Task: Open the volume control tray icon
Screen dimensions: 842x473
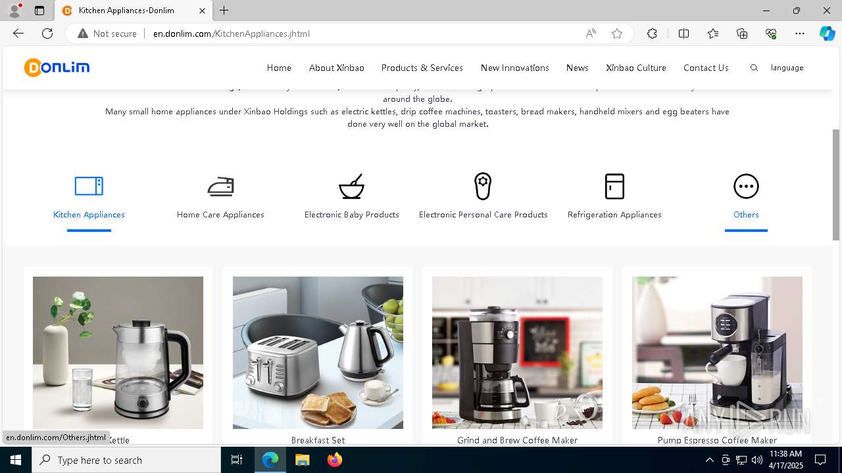Action: click(756, 460)
